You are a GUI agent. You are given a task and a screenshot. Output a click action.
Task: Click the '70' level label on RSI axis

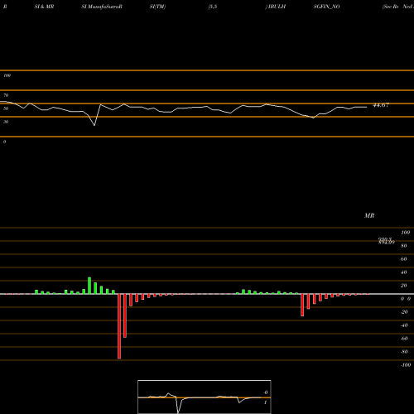(6, 95)
